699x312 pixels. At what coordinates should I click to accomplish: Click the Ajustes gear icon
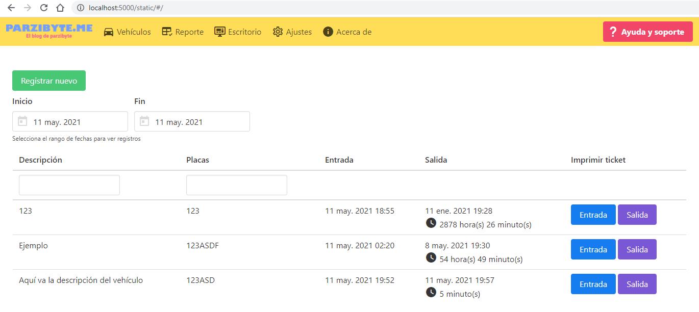click(x=278, y=32)
